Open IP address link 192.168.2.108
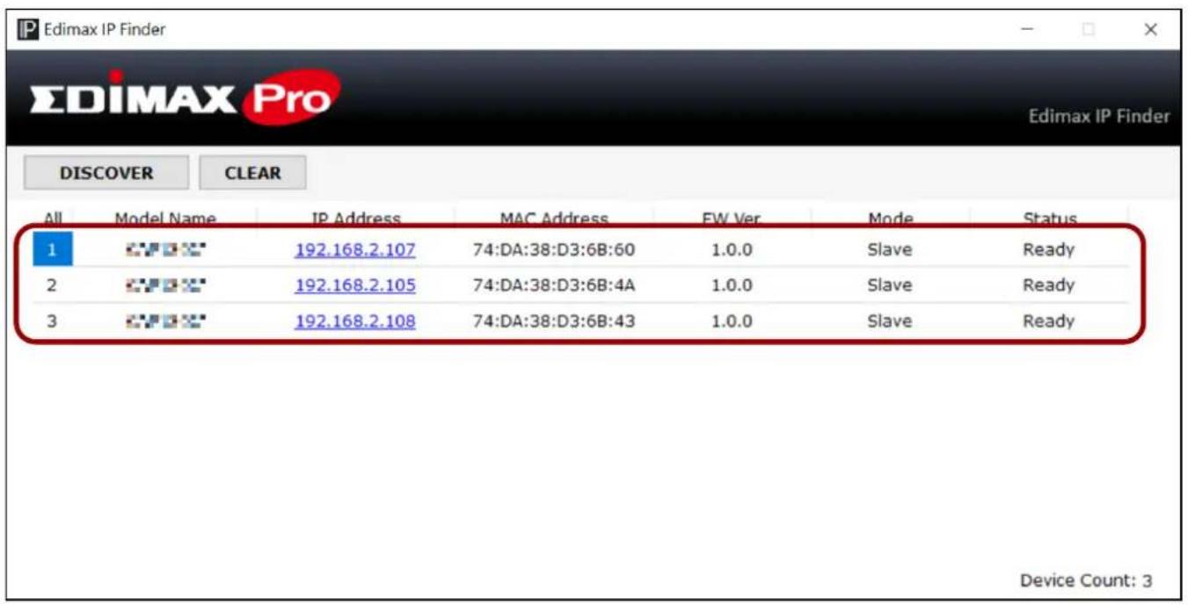 (x=355, y=321)
